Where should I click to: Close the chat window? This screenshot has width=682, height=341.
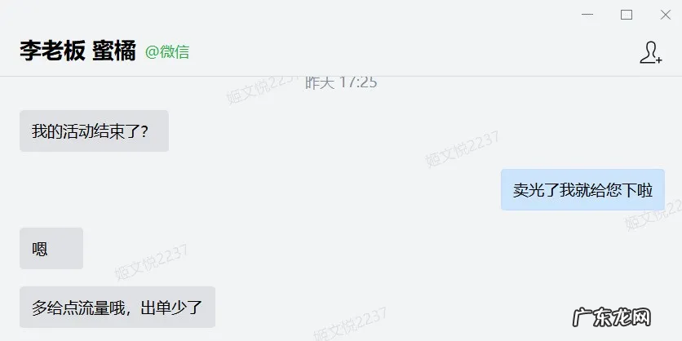666,15
